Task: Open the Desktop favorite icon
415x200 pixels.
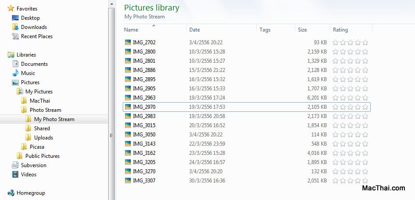Action: point(15,18)
